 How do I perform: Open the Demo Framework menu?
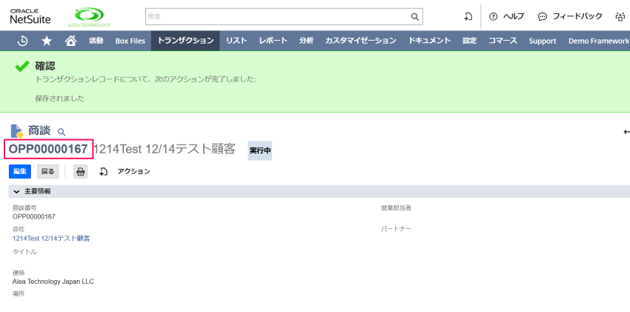click(x=599, y=41)
